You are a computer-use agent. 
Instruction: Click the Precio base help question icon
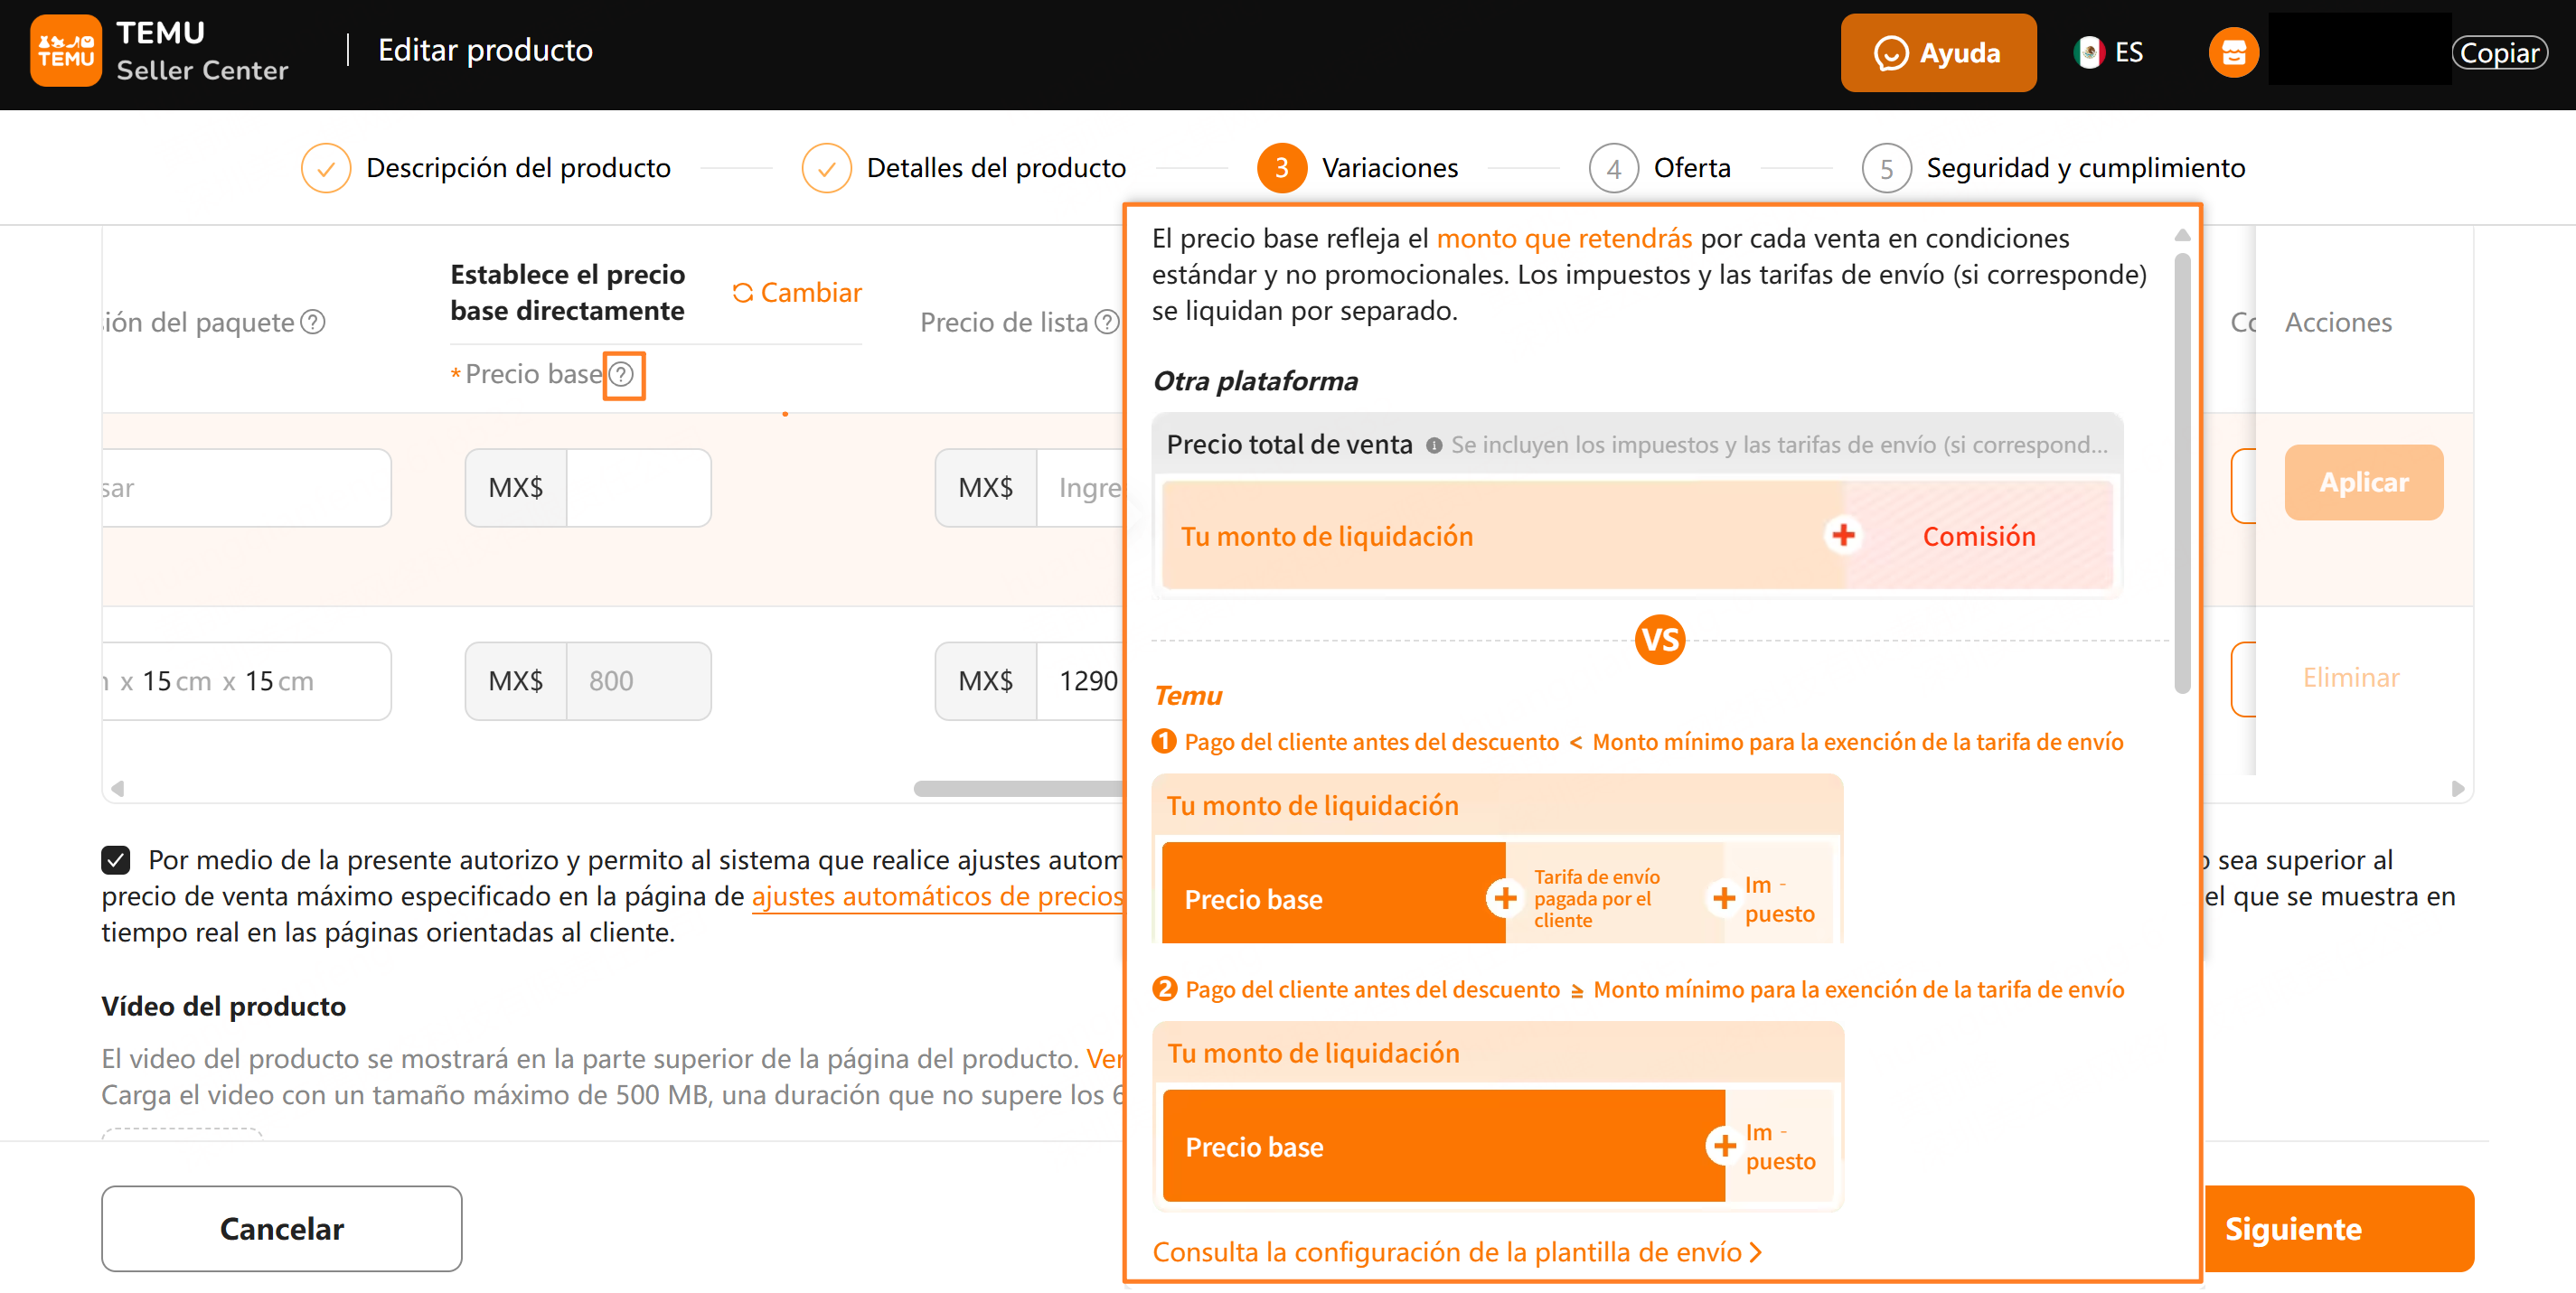(x=622, y=374)
